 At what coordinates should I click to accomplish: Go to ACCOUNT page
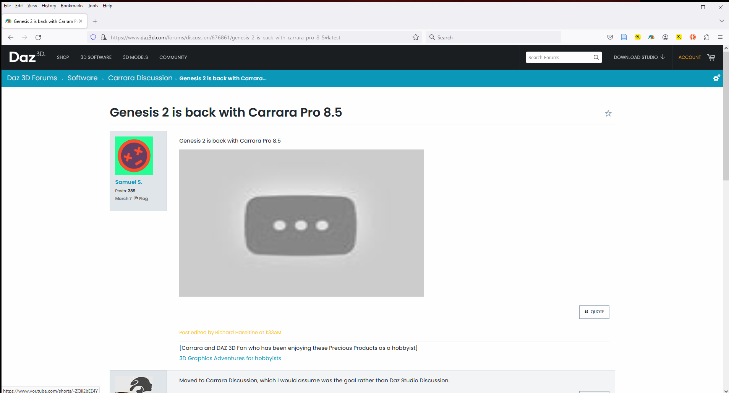(690, 57)
